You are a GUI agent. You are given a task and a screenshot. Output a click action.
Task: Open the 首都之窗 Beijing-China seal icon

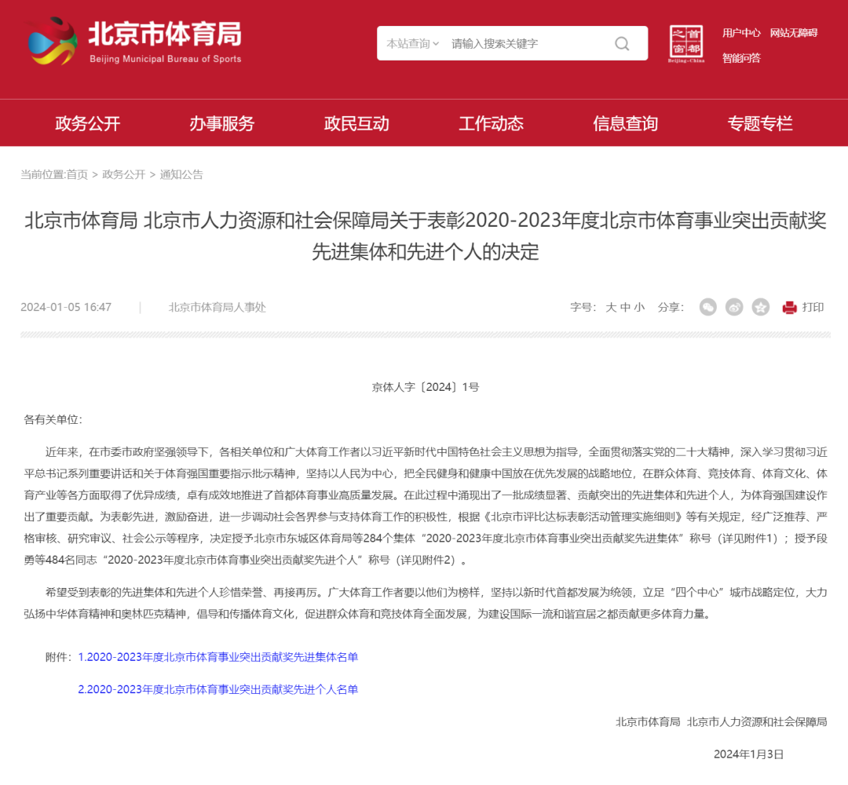pyautogui.click(x=685, y=44)
